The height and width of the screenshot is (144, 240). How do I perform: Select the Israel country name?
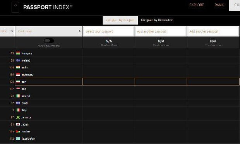click(x=24, y=103)
